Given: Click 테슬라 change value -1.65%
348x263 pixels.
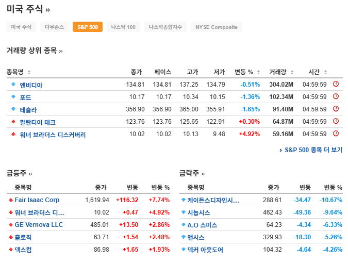Looking at the screenshot, I should [x=250, y=109].
